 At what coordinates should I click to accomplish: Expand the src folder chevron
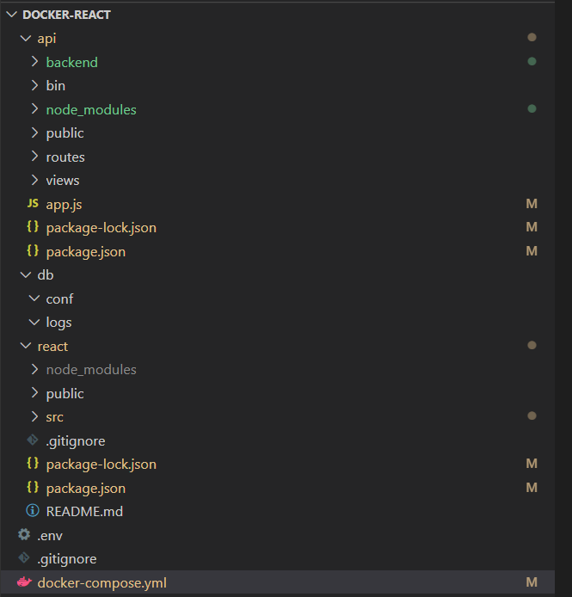[x=34, y=416]
